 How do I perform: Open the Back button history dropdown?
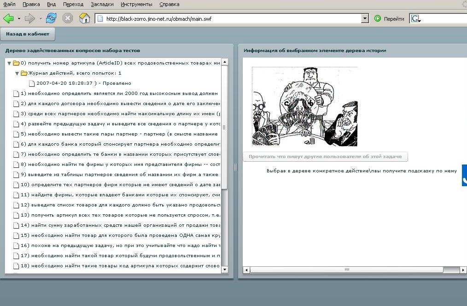(x=19, y=19)
